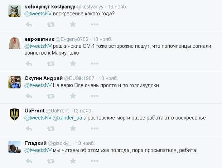Open more options on volodymyr kostyanyy's tweet
Screen dimensions: 222x168
pyautogui.click(x=95, y=25)
